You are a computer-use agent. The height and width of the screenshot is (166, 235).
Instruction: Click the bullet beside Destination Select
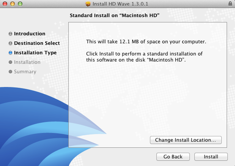pyautogui.click(x=10, y=43)
